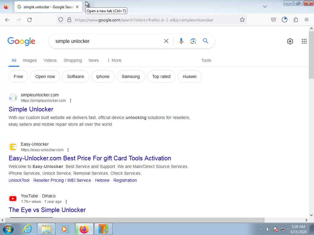The width and height of the screenshot is (314, 235).
Task: Submit search with the magnifier icon
Action: (x=205, y=41)
